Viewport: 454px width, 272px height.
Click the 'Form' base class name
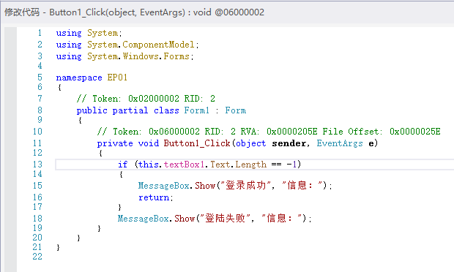tap(236, 110)
